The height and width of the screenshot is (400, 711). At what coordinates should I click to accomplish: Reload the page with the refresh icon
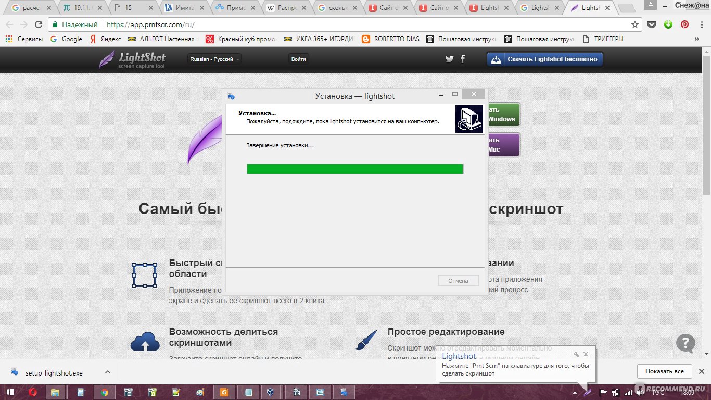(x=39, y=24)
